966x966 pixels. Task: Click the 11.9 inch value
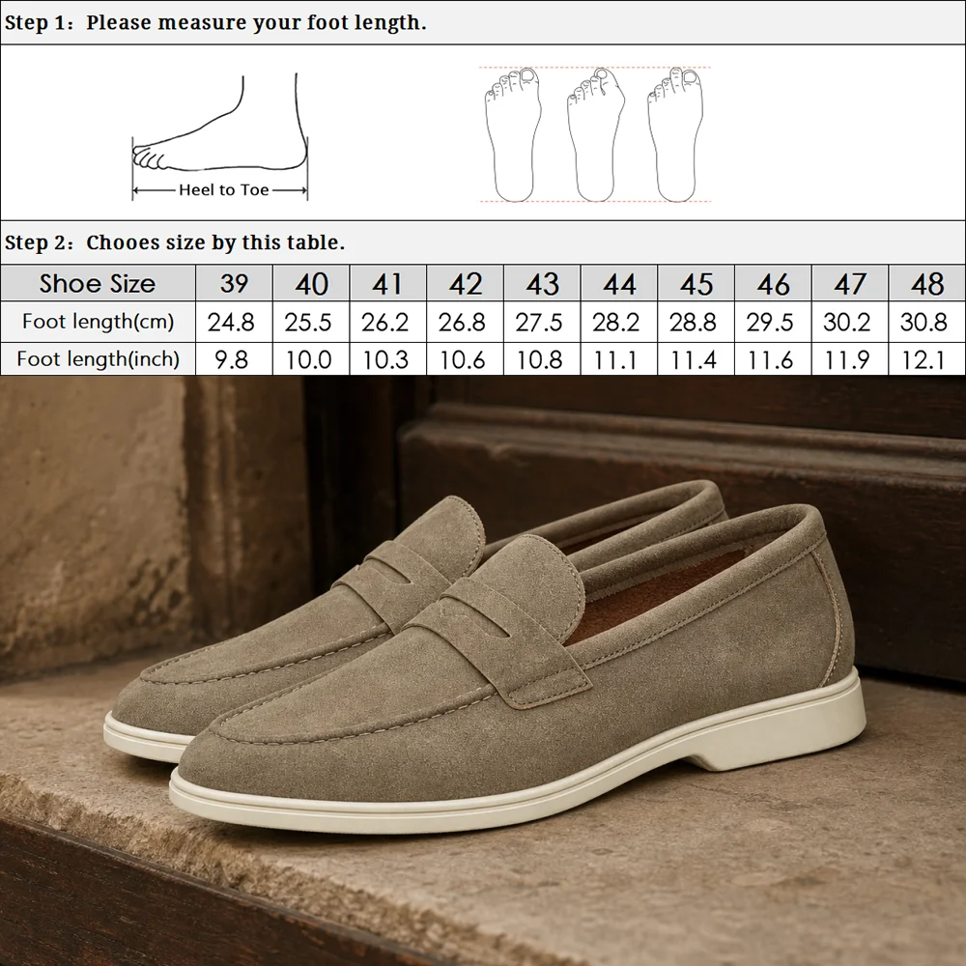(848, 359)
